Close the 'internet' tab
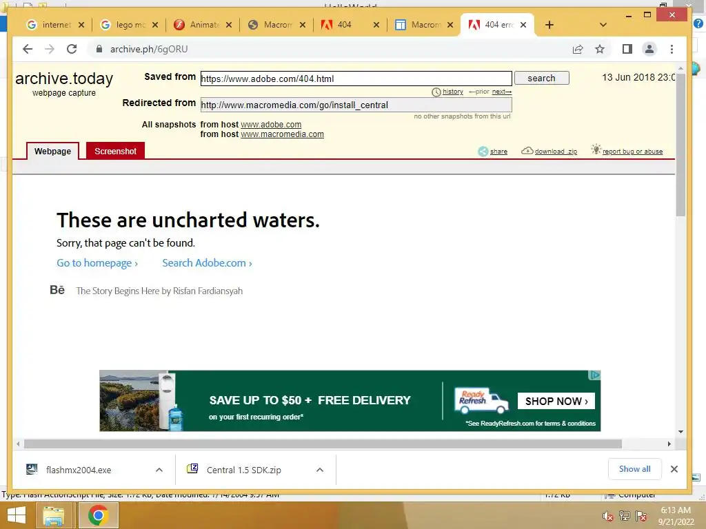 pos(81,25)
